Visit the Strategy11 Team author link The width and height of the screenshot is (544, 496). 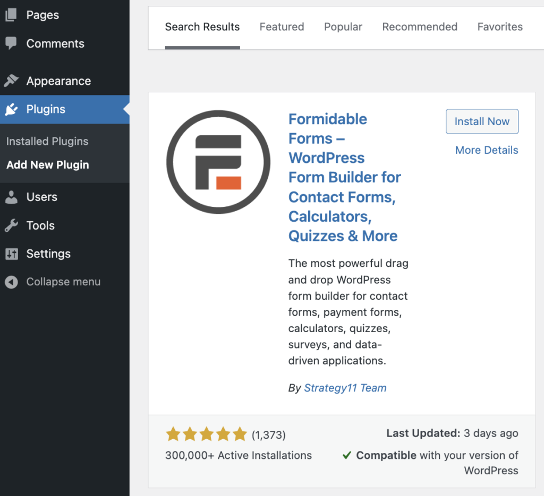tap(345, 388)
